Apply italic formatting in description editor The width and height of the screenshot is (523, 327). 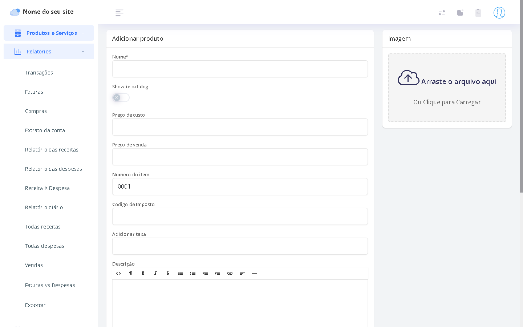pos(155,273)
